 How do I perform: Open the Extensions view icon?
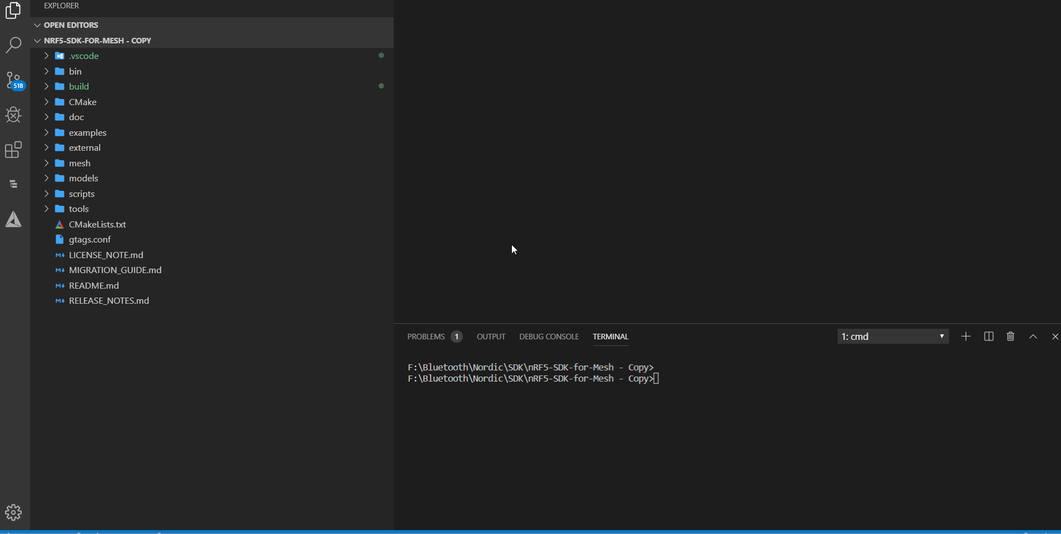coord(13,150)
